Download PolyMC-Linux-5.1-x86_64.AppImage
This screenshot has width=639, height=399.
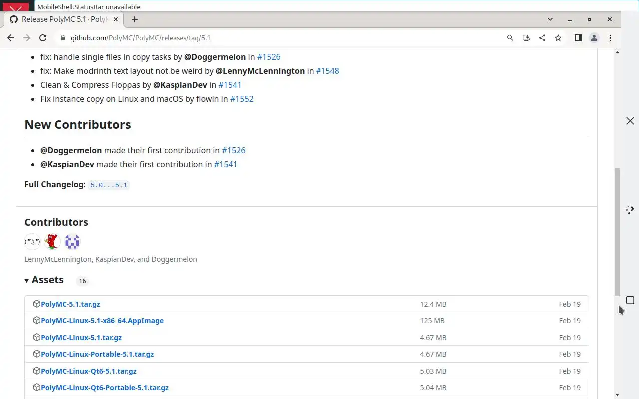(102, 321)
